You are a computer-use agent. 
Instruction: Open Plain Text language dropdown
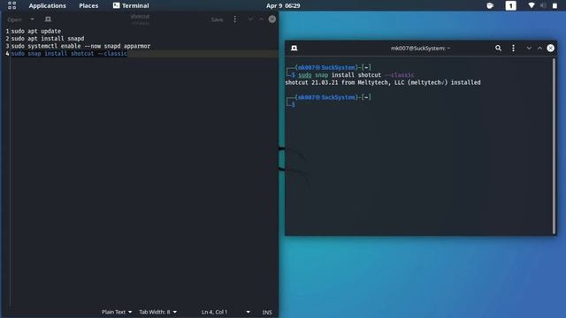(x=117, y=312)
